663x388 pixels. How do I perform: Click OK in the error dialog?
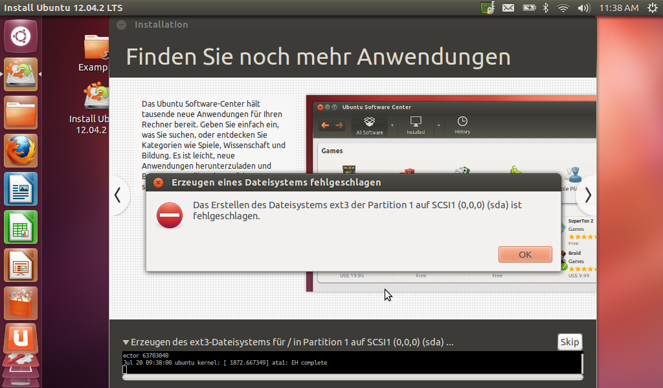pyautogui.click(x=525, y=255)
